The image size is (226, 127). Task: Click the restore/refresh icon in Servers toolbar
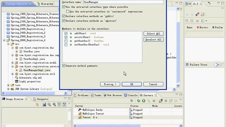pyautogui.click(x=132, y=101)
